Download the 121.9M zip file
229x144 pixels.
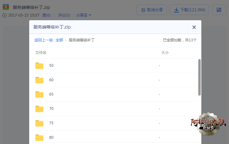point(189,10)
